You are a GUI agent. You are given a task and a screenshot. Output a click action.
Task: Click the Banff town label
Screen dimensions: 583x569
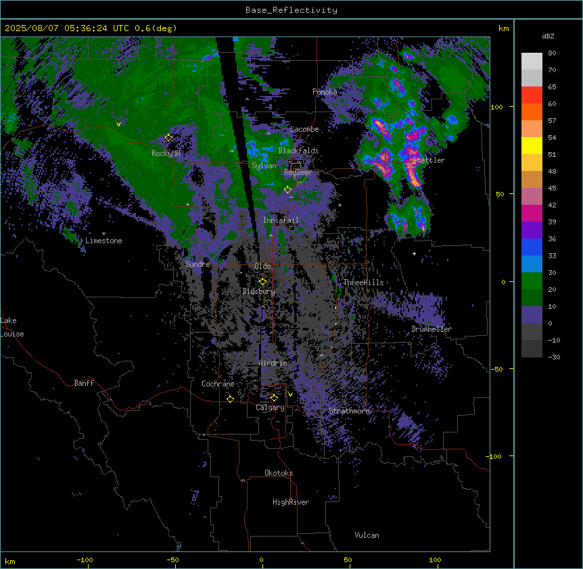coord(84,383)
